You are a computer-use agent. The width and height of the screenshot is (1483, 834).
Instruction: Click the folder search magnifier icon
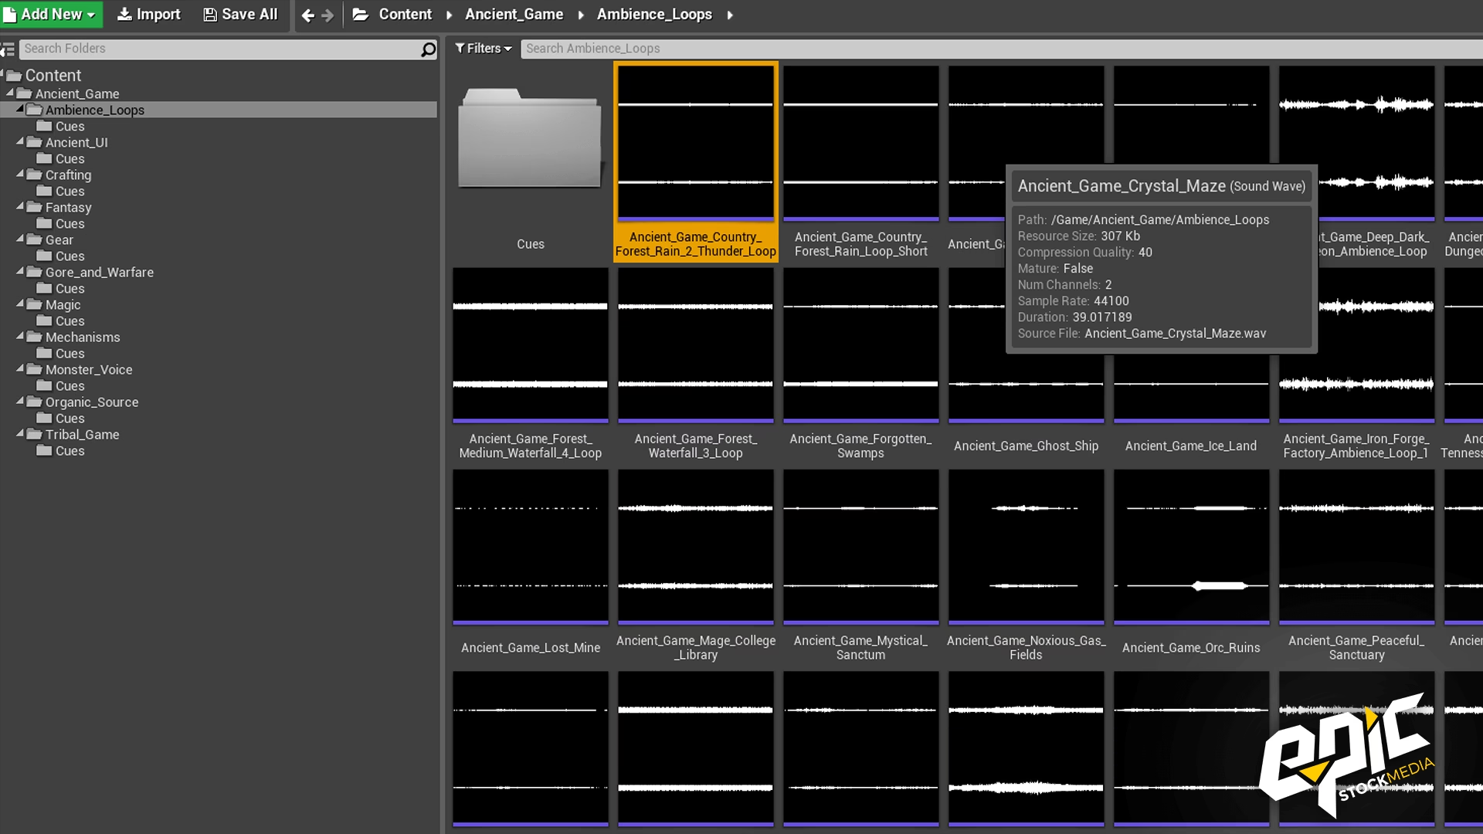point(428,49)
